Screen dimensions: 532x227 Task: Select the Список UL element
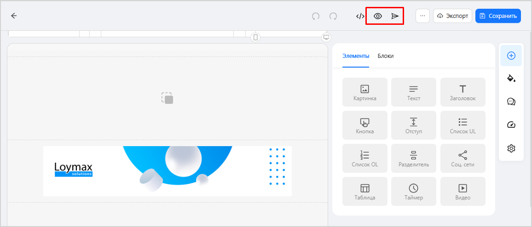tap(463, 125)
